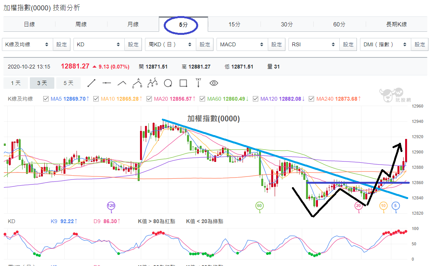Switch to the 日線 tab
The height and width of the screenshot is (266, 430).
coord(29,24)
